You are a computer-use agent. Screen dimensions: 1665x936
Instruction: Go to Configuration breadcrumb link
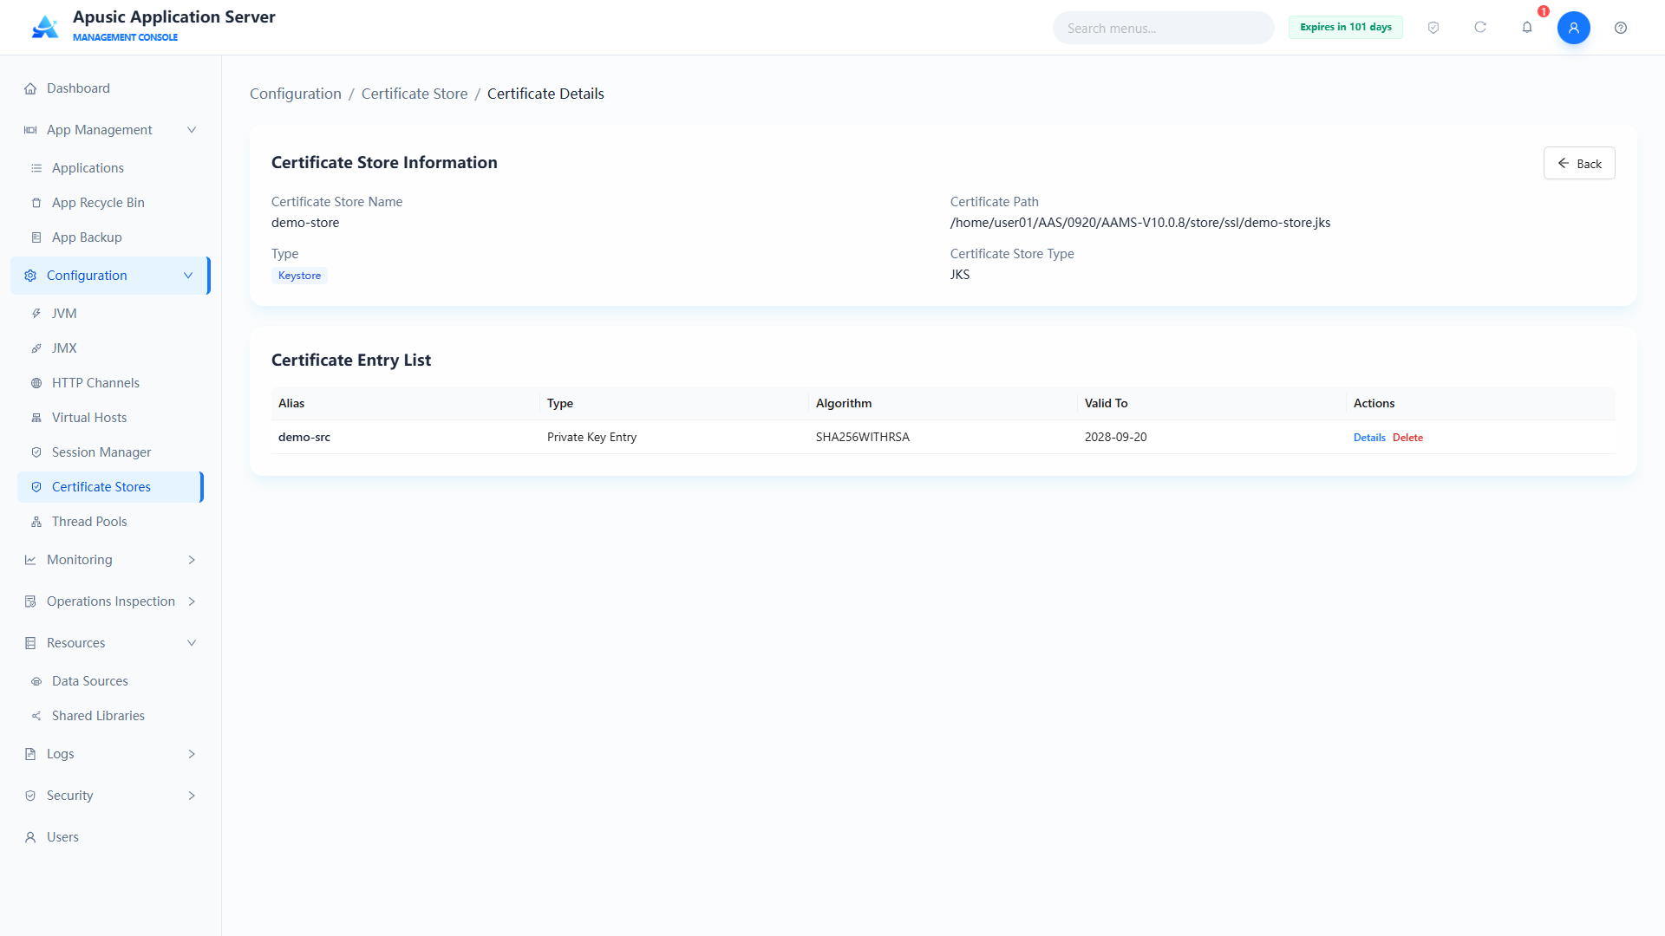(x=296, y=94)
